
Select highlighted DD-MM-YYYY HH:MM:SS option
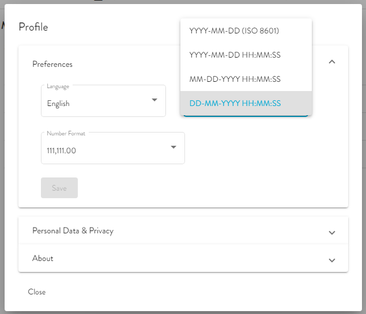click(235, 103)
